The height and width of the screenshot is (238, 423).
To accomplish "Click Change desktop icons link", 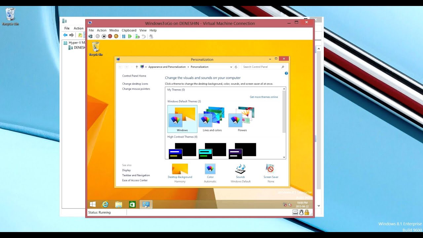I will coord(135,84).
